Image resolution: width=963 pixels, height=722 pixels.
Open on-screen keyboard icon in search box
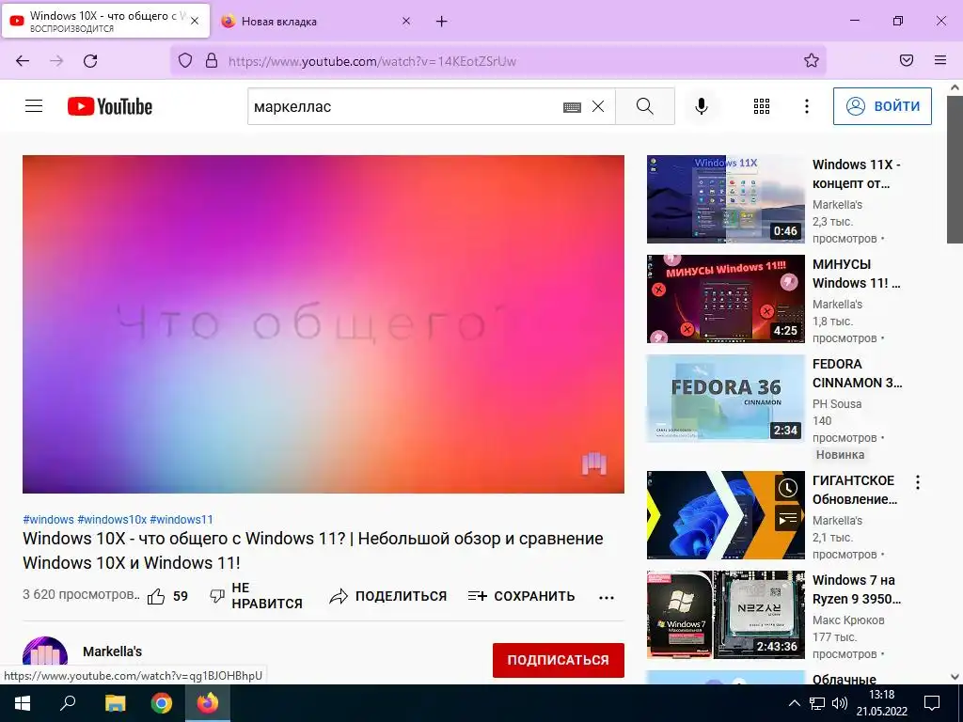pyautogui.click(x=572, y=107)
